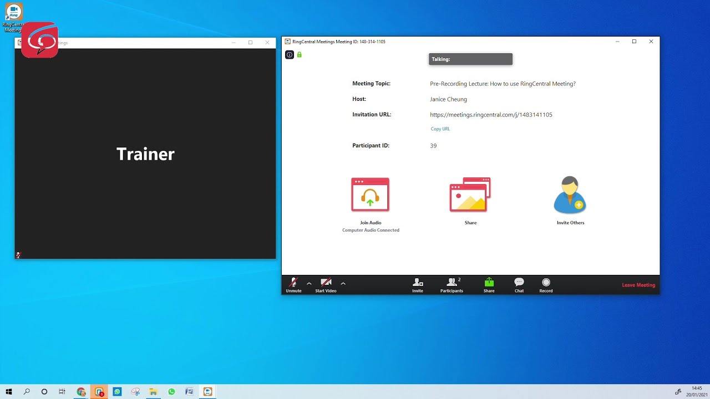Click the muted microphone icon in Trainer window
Screen dimensions: 710x399
pos(18,255)
